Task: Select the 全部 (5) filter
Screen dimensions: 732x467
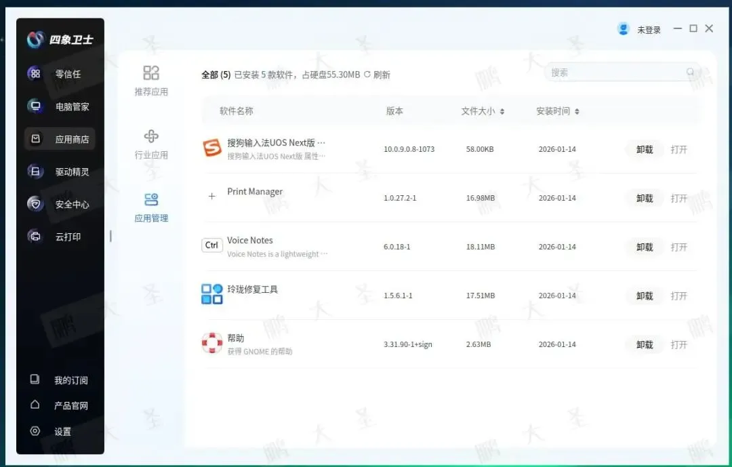Action: click(x=216, y=75)
